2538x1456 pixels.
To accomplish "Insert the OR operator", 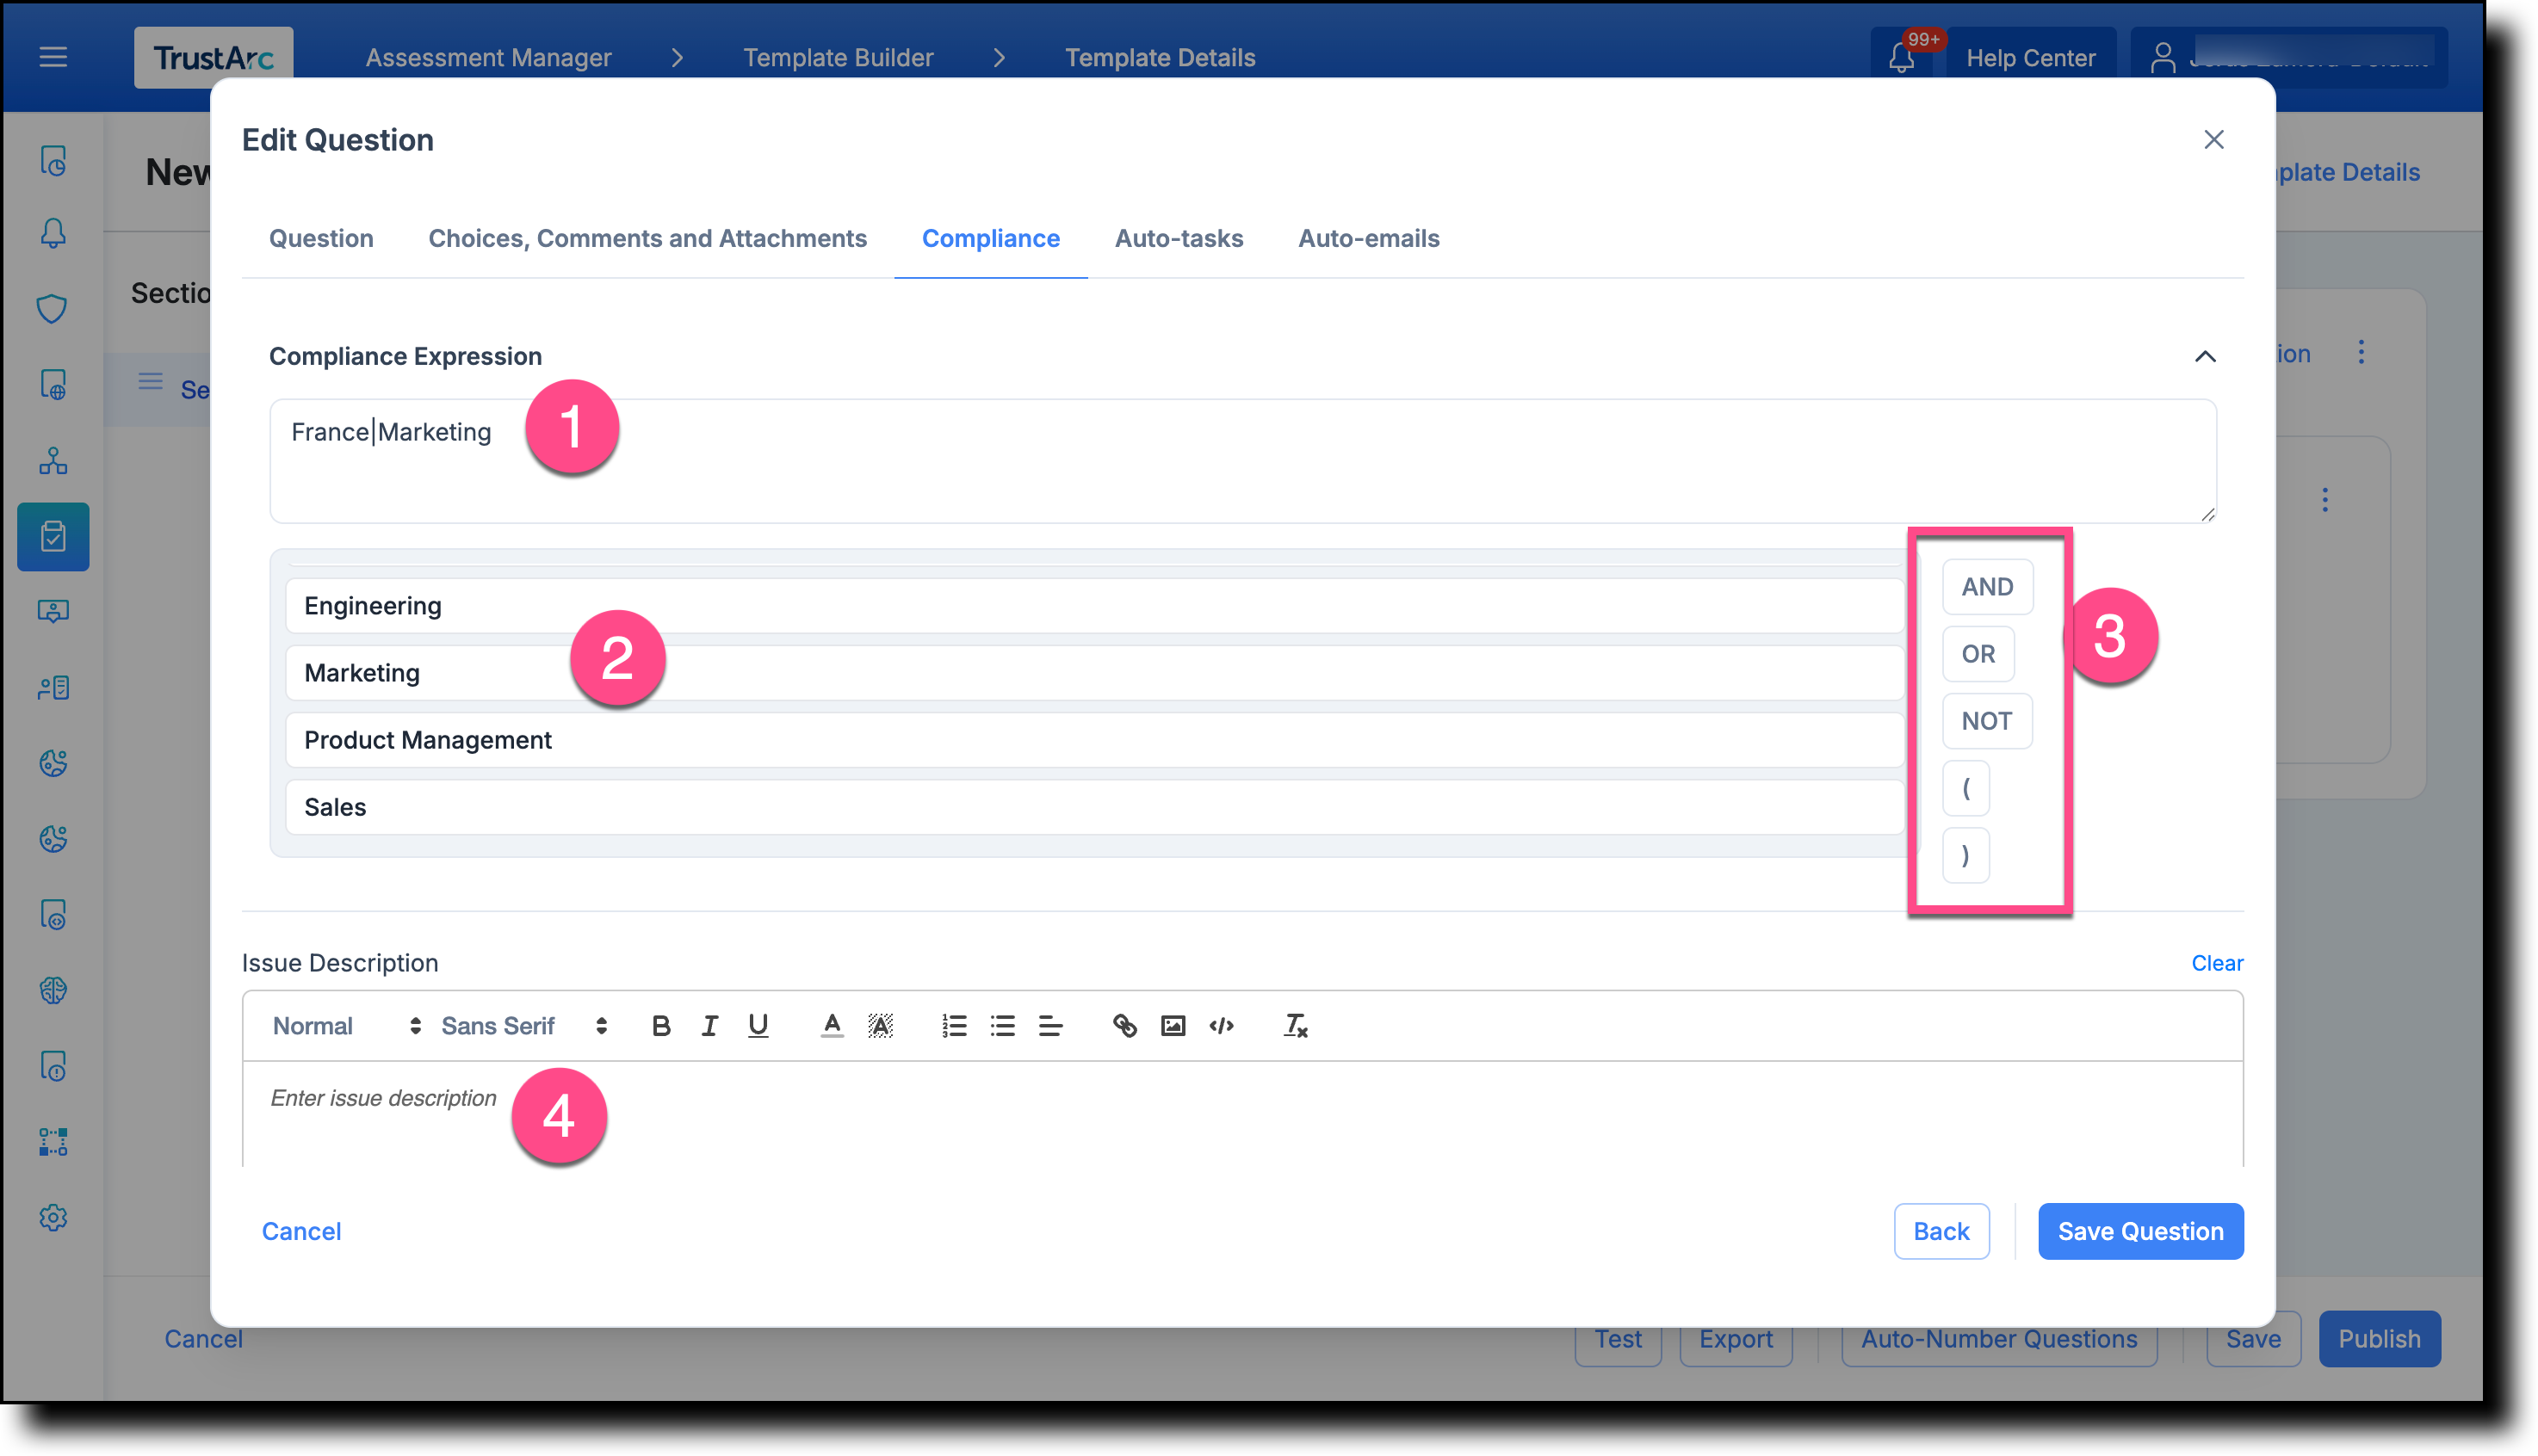I will tap(1978, 654).
